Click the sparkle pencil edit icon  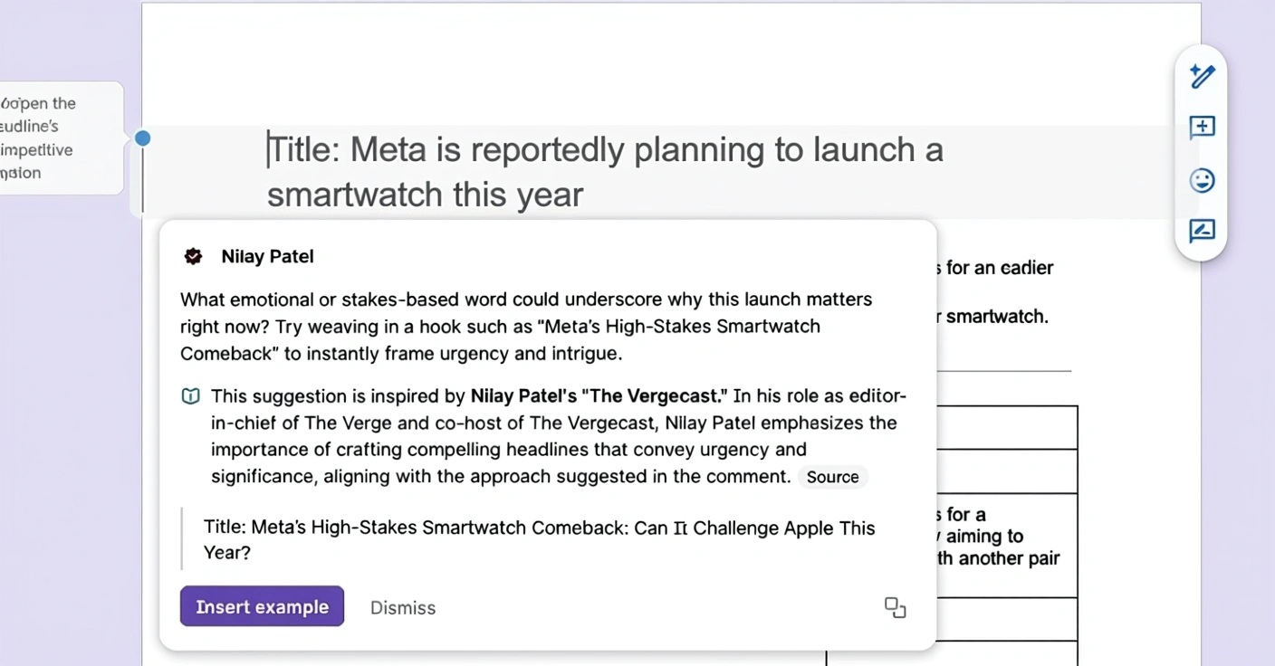pos(1202,76)
